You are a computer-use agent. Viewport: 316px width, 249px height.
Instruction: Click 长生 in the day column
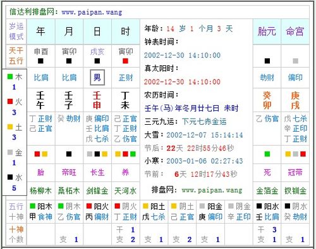point(97,172)
